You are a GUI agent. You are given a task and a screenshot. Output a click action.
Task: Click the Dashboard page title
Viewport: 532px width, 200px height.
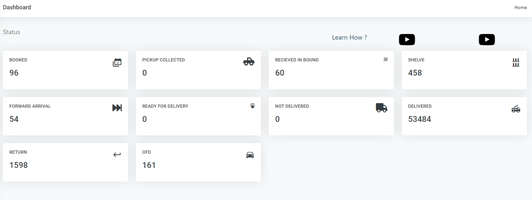[17, 7]
